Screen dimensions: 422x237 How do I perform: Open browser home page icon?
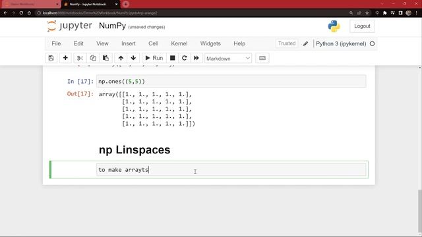coord(29,13)
